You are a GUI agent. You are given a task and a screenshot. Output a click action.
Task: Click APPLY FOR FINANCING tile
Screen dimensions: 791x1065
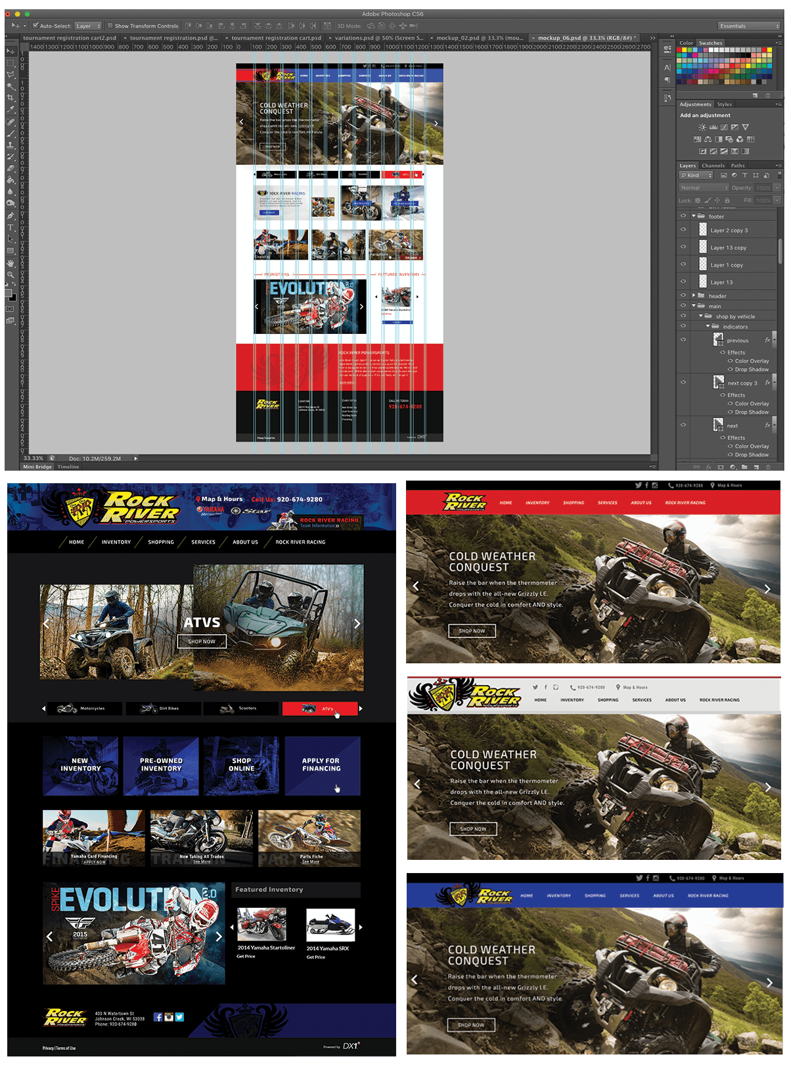coord(322,766)
